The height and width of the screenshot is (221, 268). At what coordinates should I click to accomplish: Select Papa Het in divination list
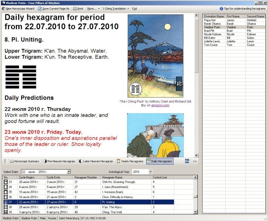[x=234, y=20]
